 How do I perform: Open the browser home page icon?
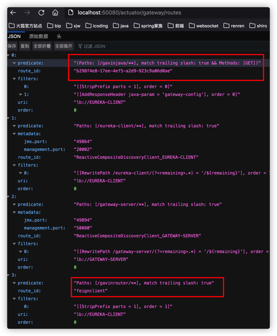click(x=55, y=13)
